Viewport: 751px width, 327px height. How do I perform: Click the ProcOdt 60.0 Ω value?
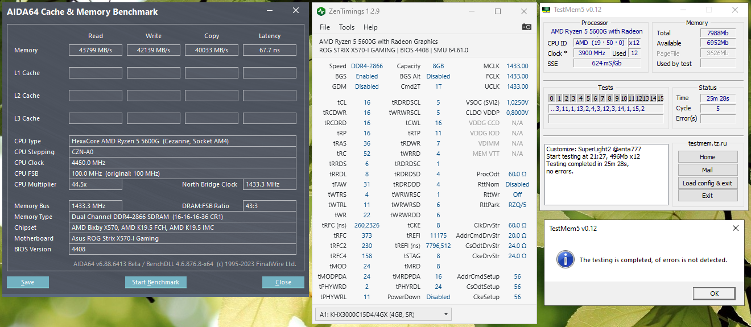pyautogui.click(x=518, y=174)
